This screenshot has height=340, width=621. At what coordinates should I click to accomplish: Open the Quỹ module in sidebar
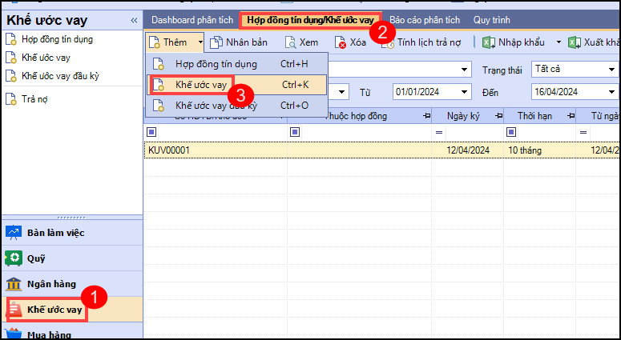click(x=36, y=258)
